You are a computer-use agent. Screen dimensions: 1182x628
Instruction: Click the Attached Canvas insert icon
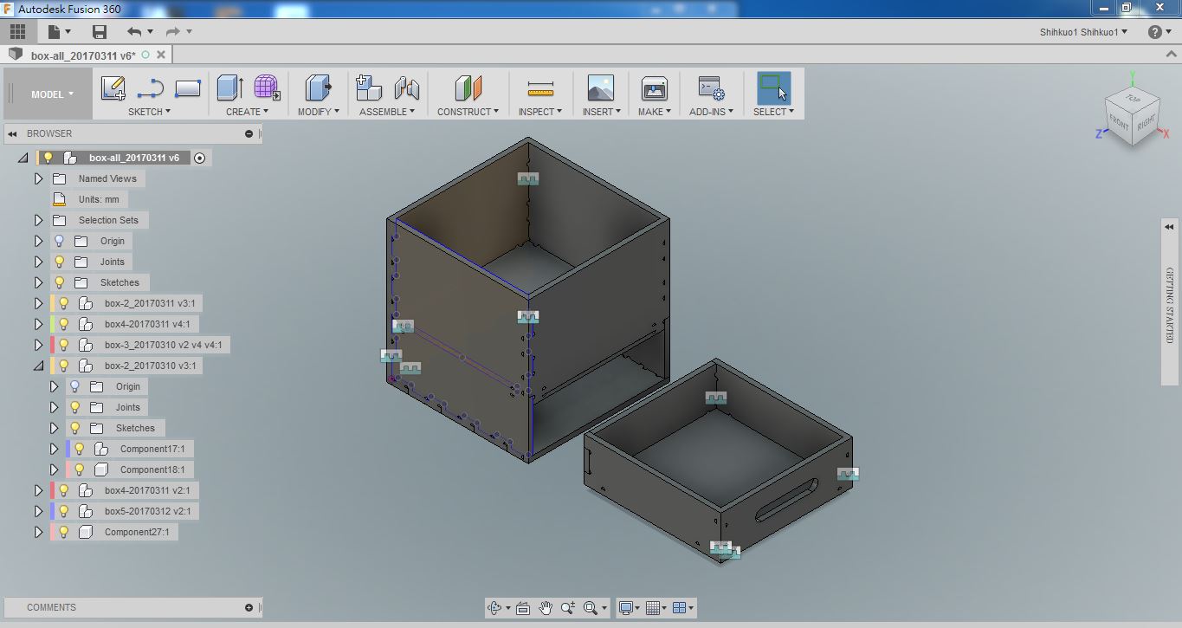tap(599, 88)
